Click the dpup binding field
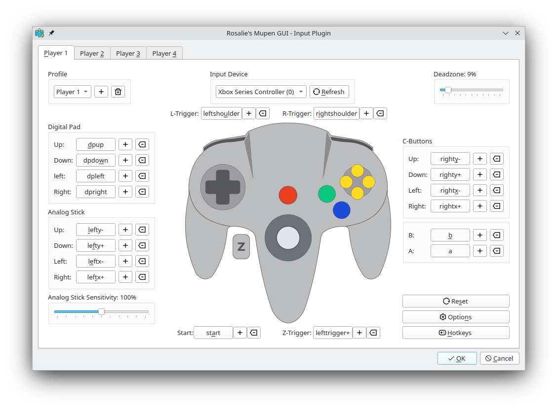 (96, 144)
